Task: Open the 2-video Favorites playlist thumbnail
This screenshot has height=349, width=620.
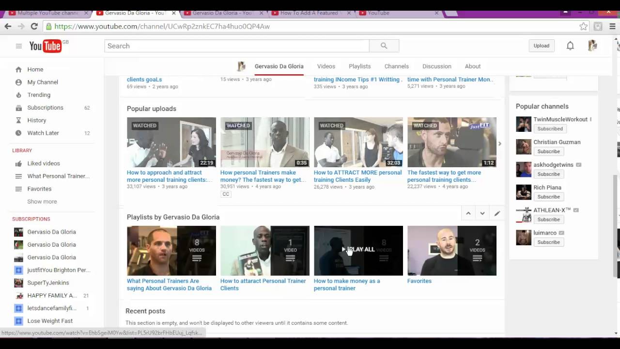Action: pyautogui.click(x=452, y=251)
